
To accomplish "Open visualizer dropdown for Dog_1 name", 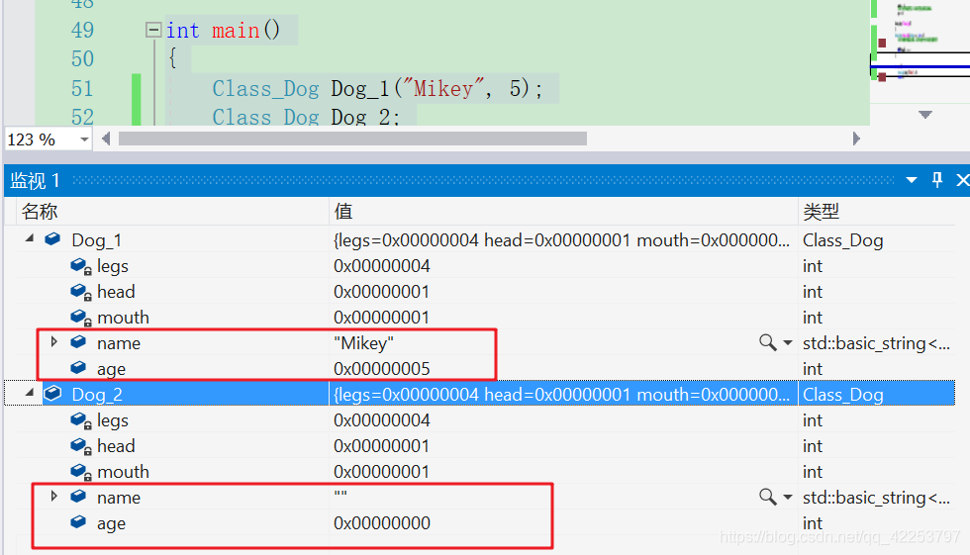I will point(788,342).
